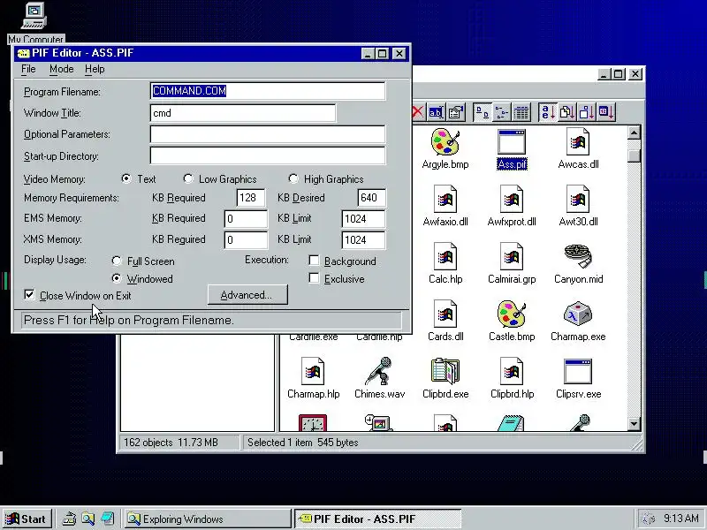The height and width of the screenshot is (530, 707).
Task: Click Memory Requirements KB Required field
Action: tap(251, 198)
